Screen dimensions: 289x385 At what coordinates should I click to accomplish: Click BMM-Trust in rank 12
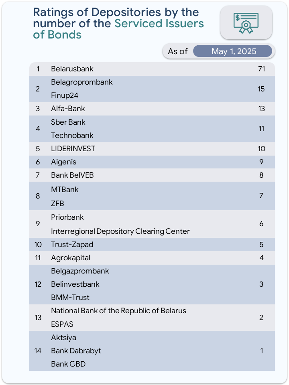[70, 297]
